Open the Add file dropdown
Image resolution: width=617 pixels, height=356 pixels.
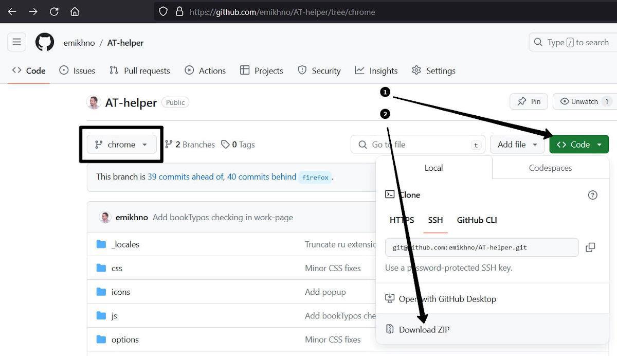tap(517, 145)
